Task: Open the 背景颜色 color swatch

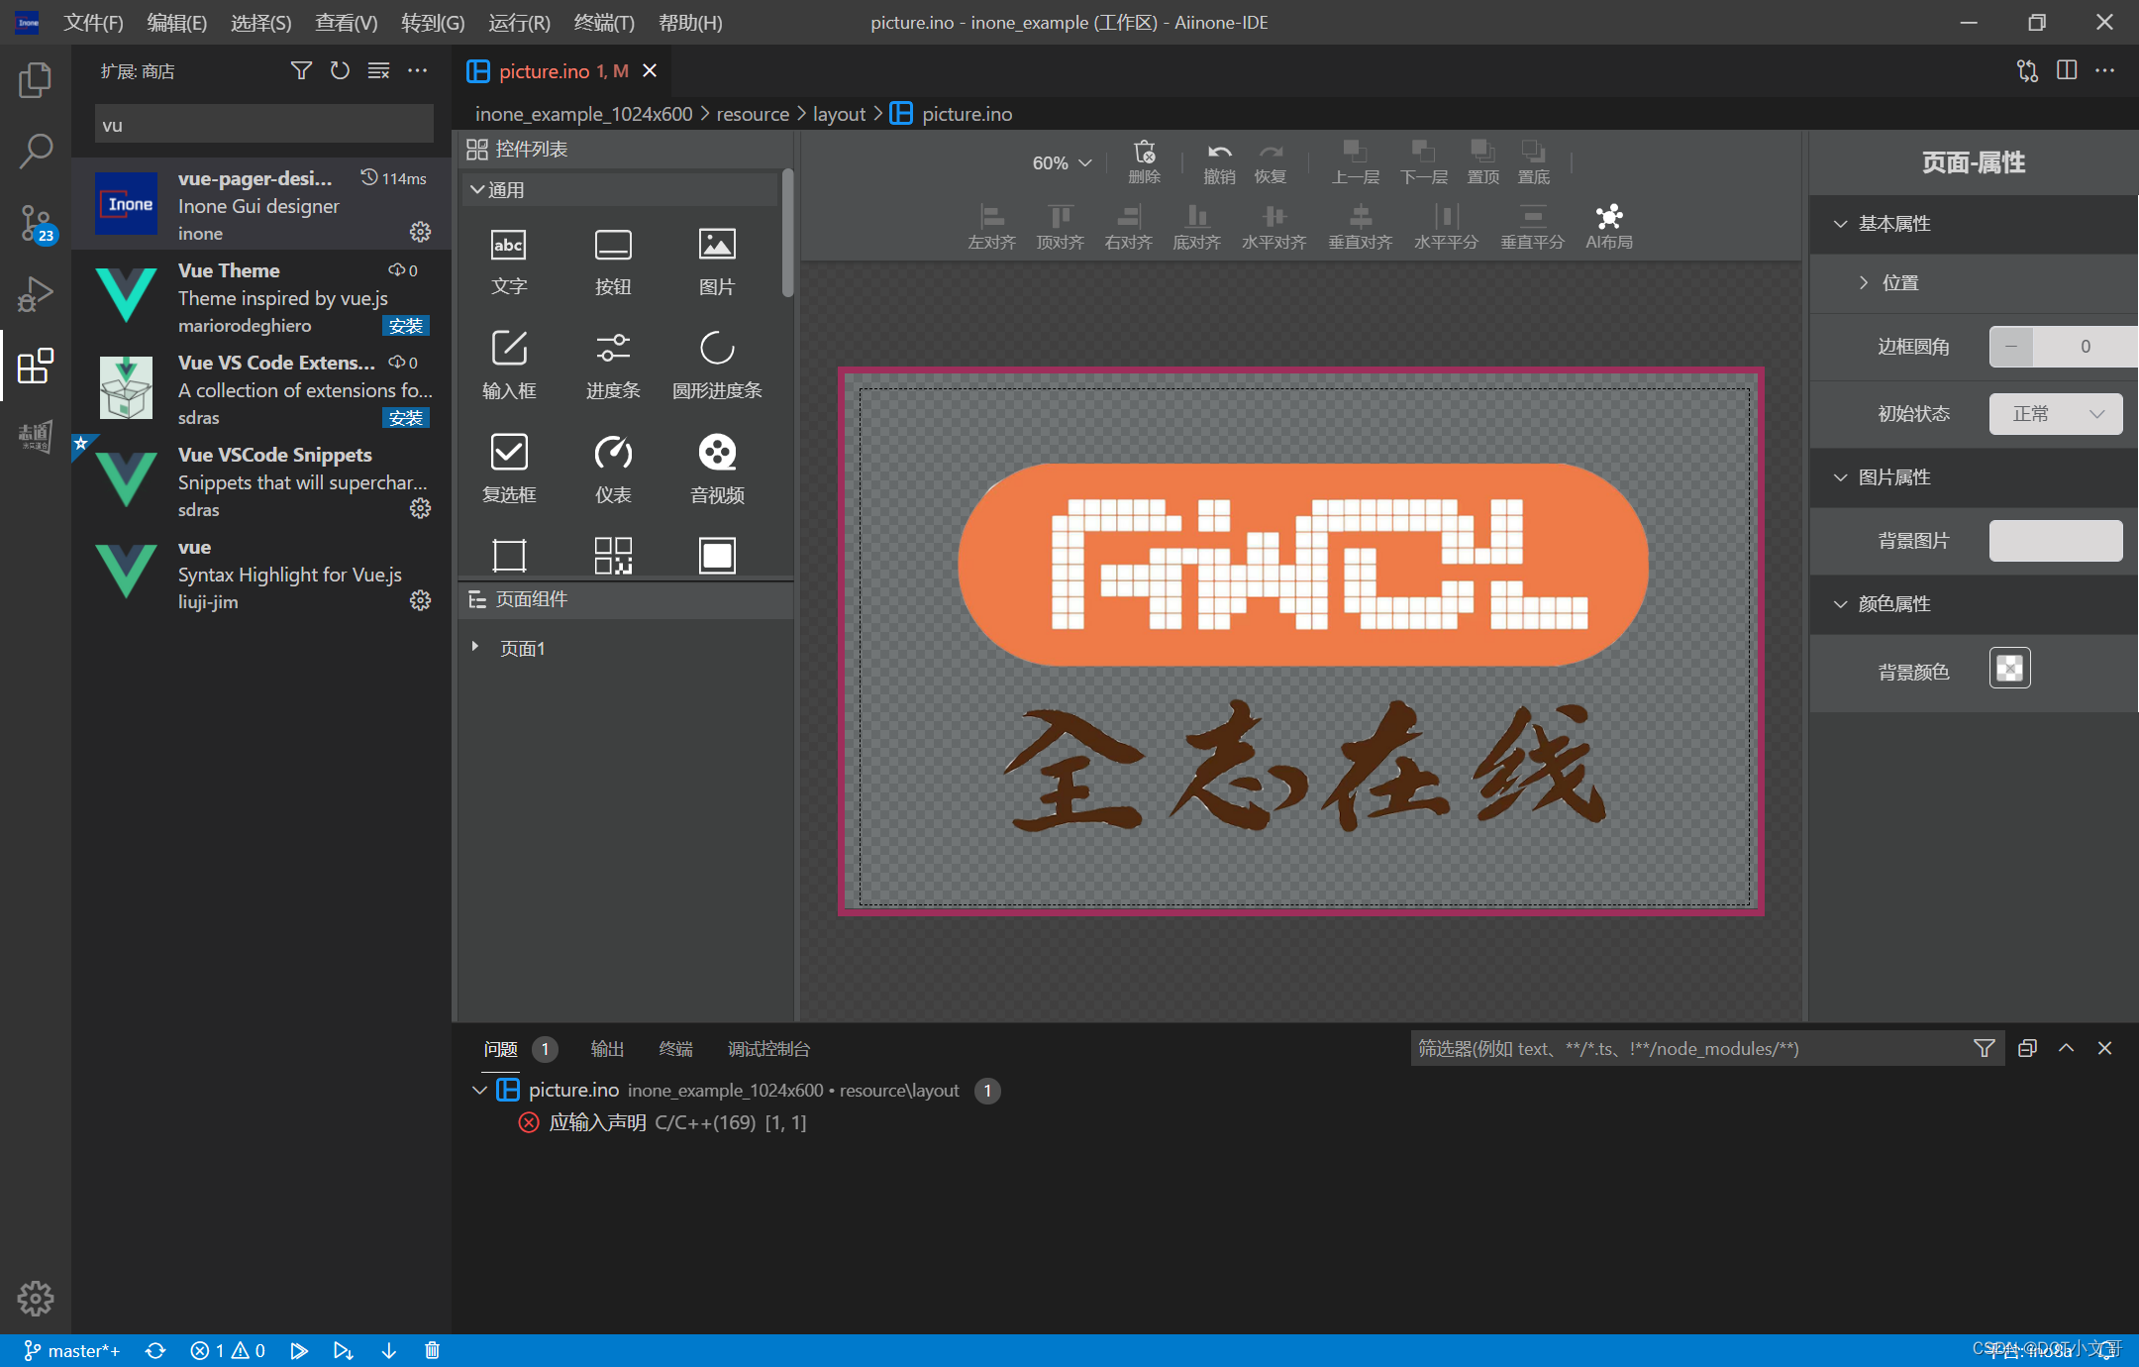Action: pos(2009,669)
